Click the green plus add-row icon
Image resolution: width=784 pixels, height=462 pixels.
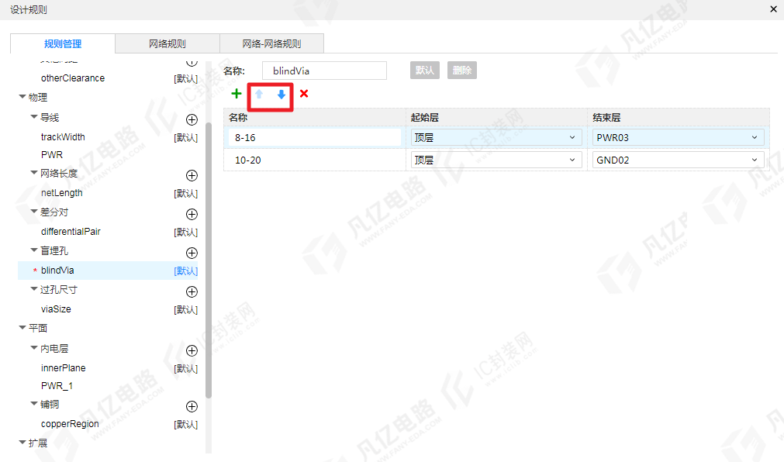237,94
